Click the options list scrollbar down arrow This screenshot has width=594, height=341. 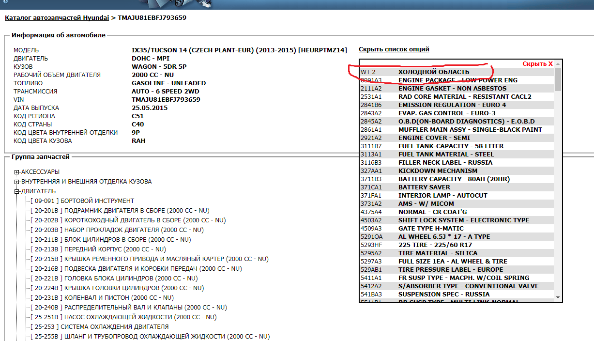558,297
